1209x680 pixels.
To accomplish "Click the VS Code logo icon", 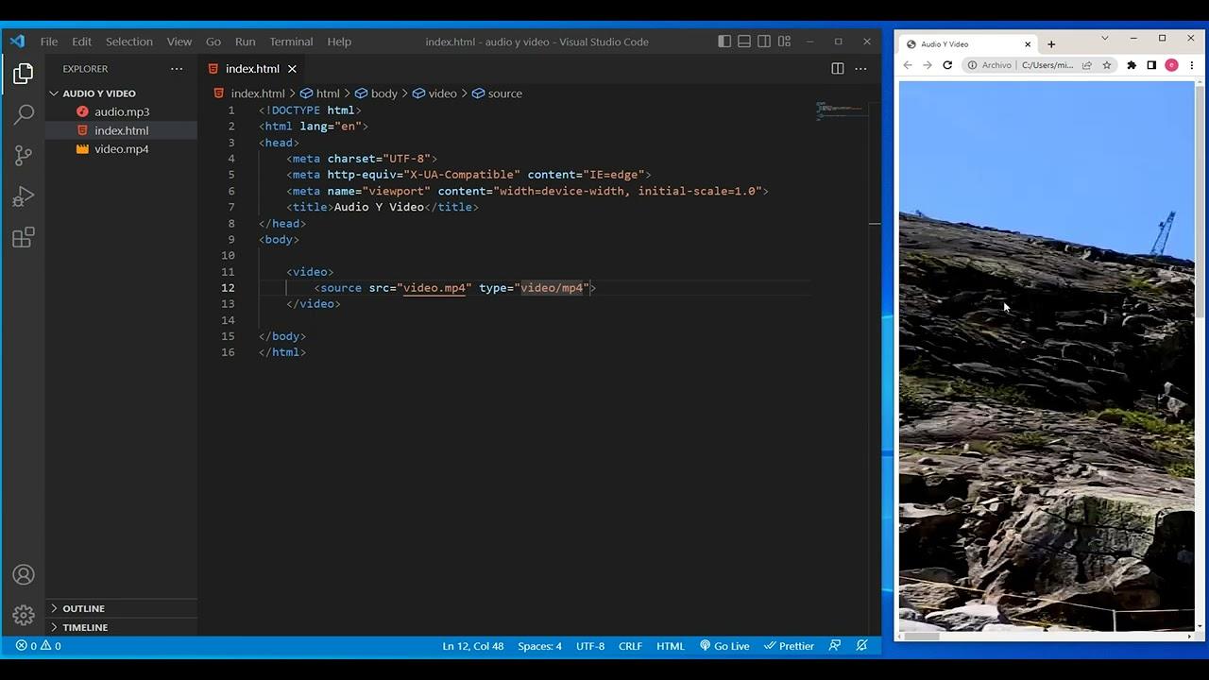I will pyautogui.click(x=17, y=42).
